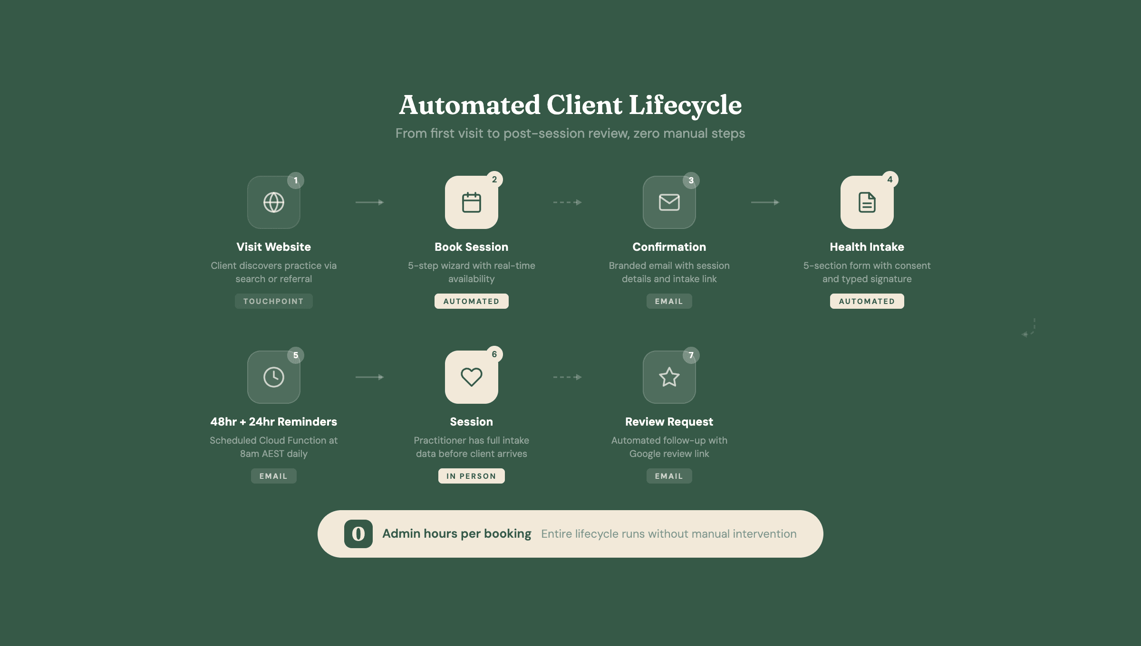Click the document icon for Health Intake
The height and width of the screenshot is (646, 1141).
pos(867,202)
